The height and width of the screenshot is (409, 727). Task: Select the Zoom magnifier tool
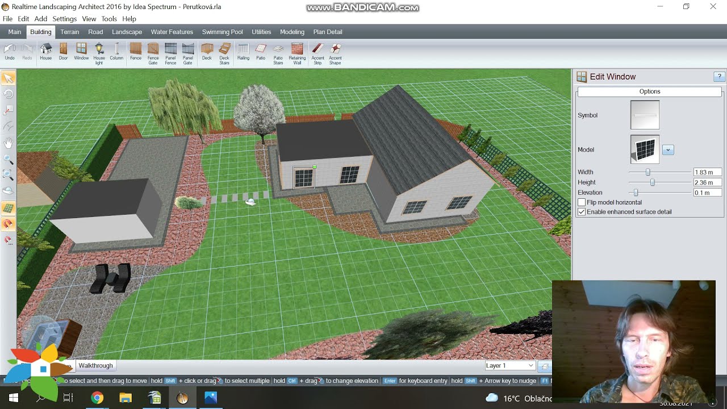tap(9, 159)
